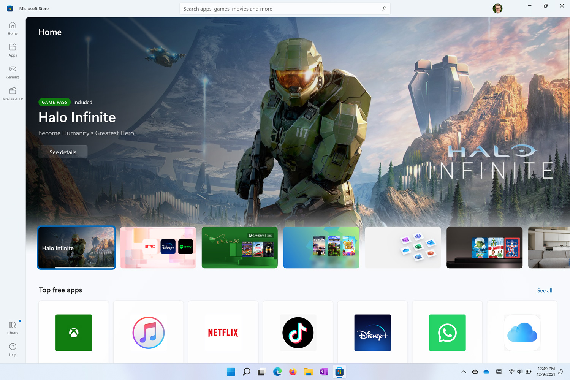Open the iTunes app tile
Screen dimensions: 570x380
click(x=148, y=332)
